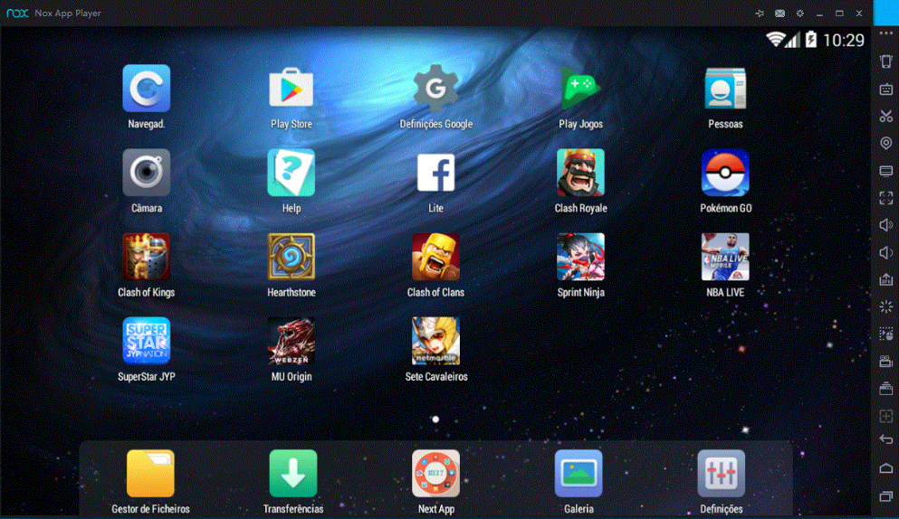
Task: Click the multi-instance add icon in sidebar
Action: tap(885, 416)
